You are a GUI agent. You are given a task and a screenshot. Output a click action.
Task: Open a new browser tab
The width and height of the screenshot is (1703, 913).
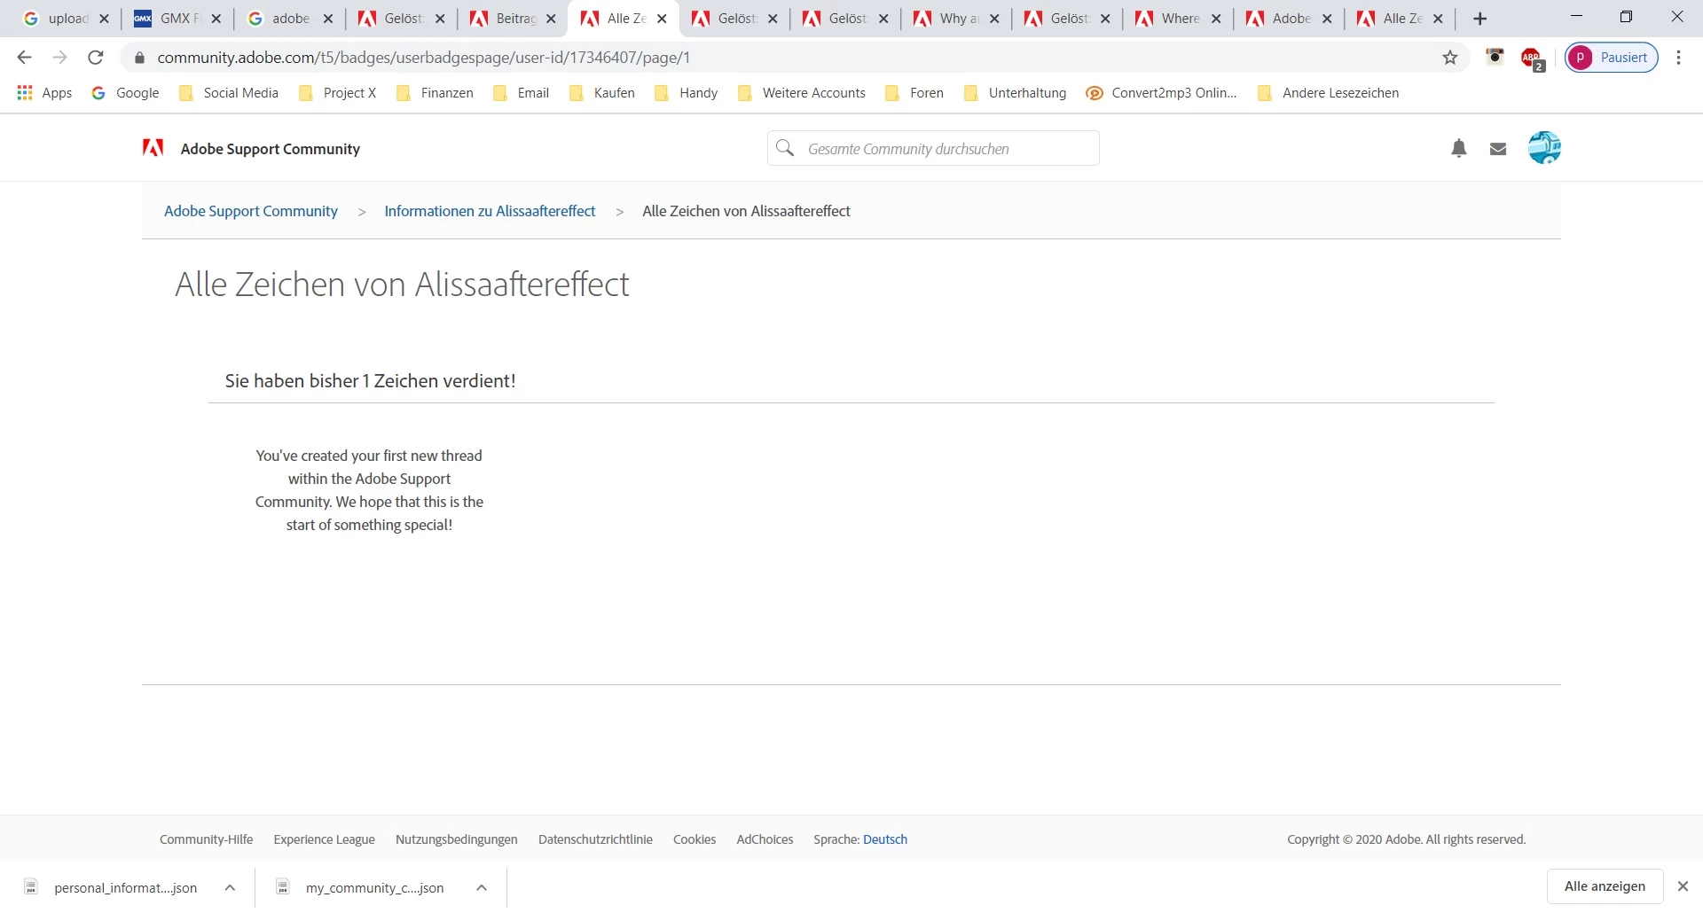click(1479, 19)
